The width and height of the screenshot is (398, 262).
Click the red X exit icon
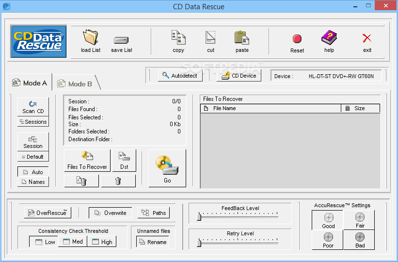(x=367, y=38)
